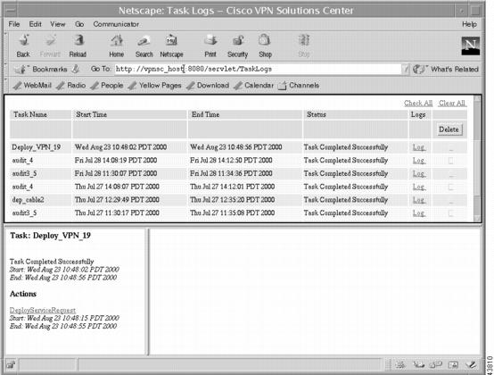Image resolution: width=494 pixels, height=375 pixels.
Task: Click the security lock status icon
Action: point(11,365)
